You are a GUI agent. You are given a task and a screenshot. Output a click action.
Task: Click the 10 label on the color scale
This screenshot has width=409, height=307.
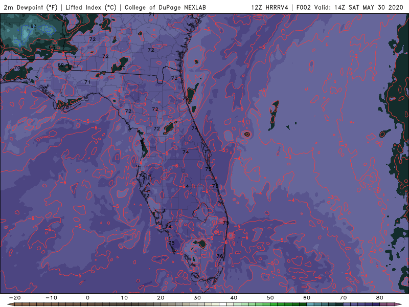124,298
